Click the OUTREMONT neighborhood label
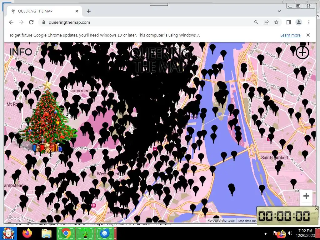 click(x=80, y=91)
